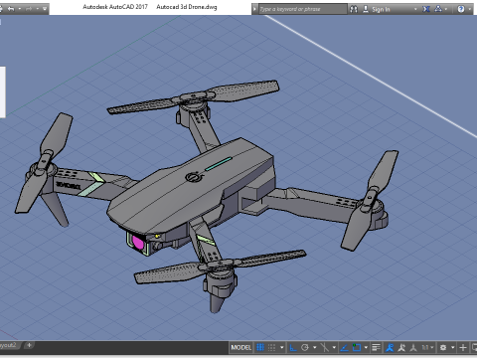
Task: Expand the search box arrow toggle
Action: pos(254,9)
